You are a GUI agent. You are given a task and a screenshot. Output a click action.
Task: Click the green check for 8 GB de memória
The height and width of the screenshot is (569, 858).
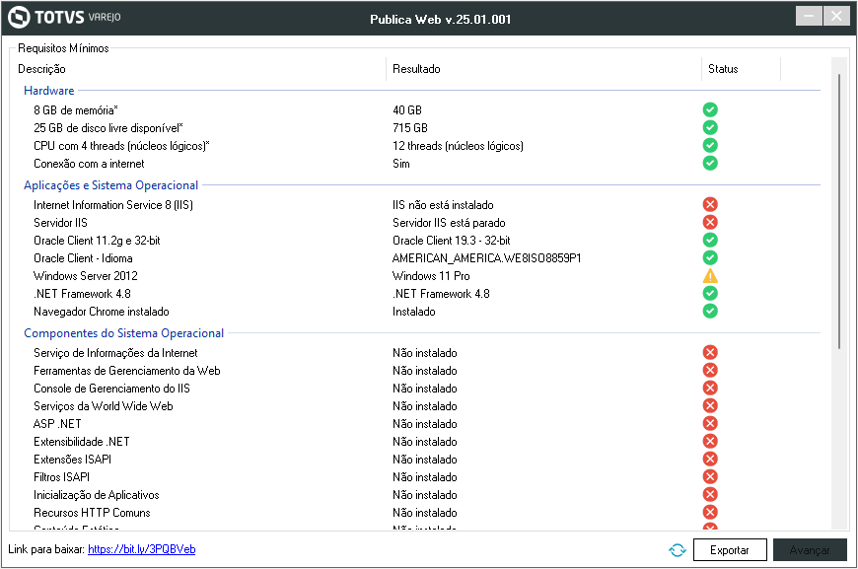[710, 109]
